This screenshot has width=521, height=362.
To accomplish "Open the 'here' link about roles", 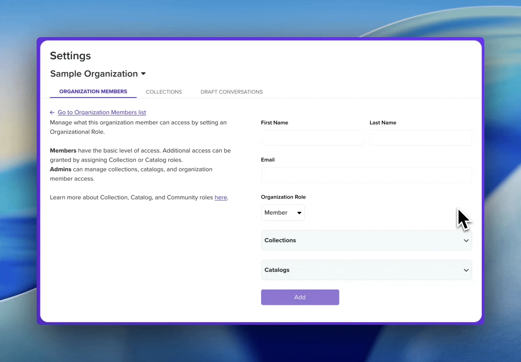I will click(x=221, y=197).
